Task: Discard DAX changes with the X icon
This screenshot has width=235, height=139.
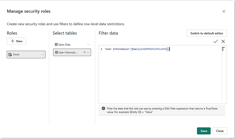Action: (223, 41)
